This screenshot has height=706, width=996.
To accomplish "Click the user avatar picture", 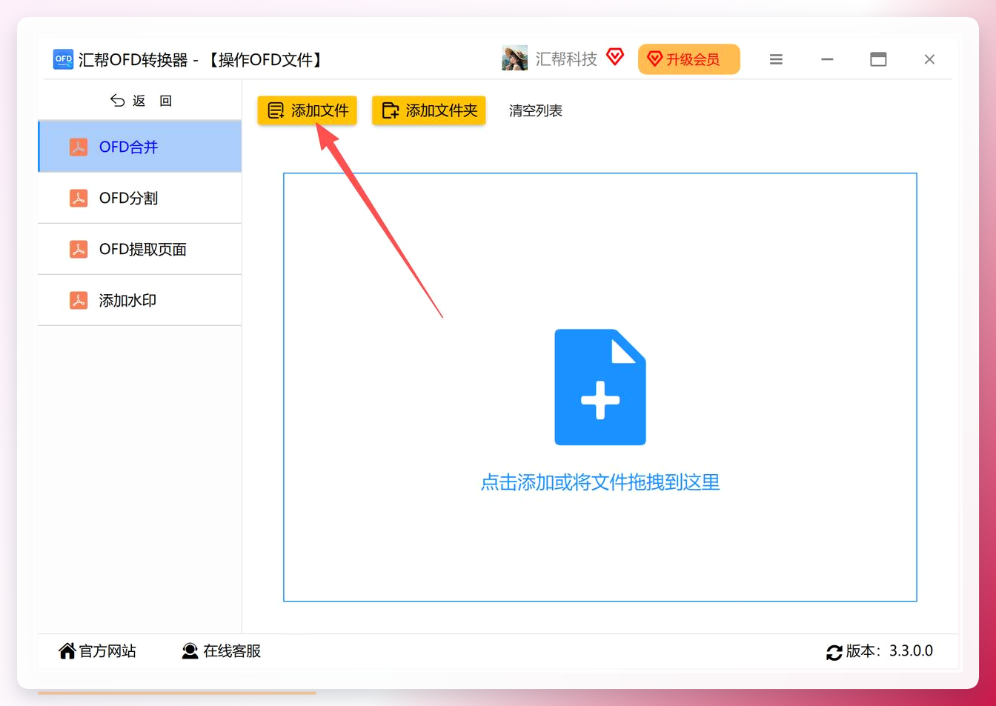I will (x=514, y=59).
